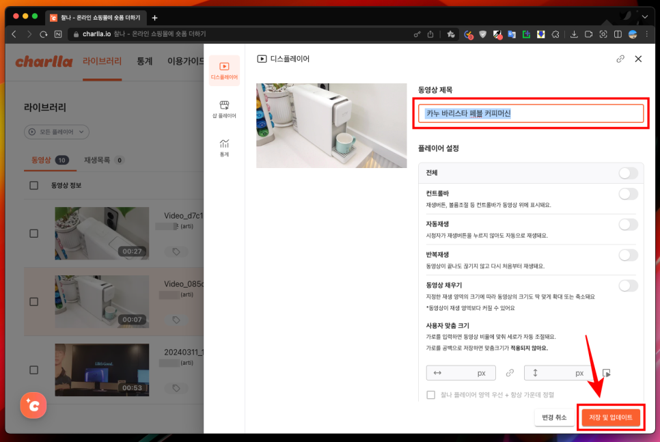This screenshot has width=660, height=442.
Task: Select the 동영상 tab with count 10
Action: click(x=50, y=160)
